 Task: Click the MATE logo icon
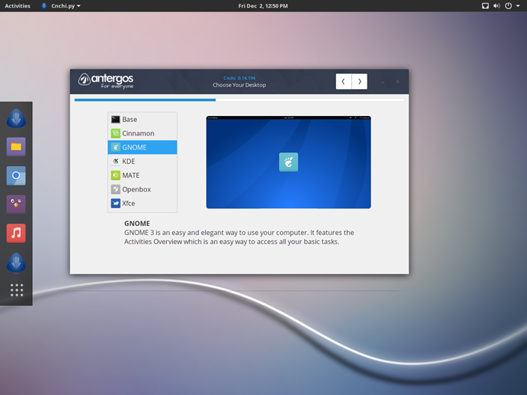115,175
